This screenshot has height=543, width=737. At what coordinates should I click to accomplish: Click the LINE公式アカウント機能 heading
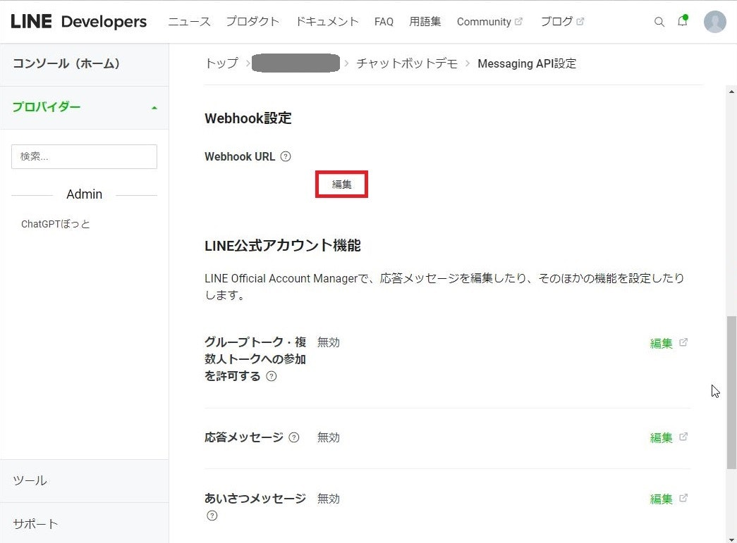coord(283,246)
